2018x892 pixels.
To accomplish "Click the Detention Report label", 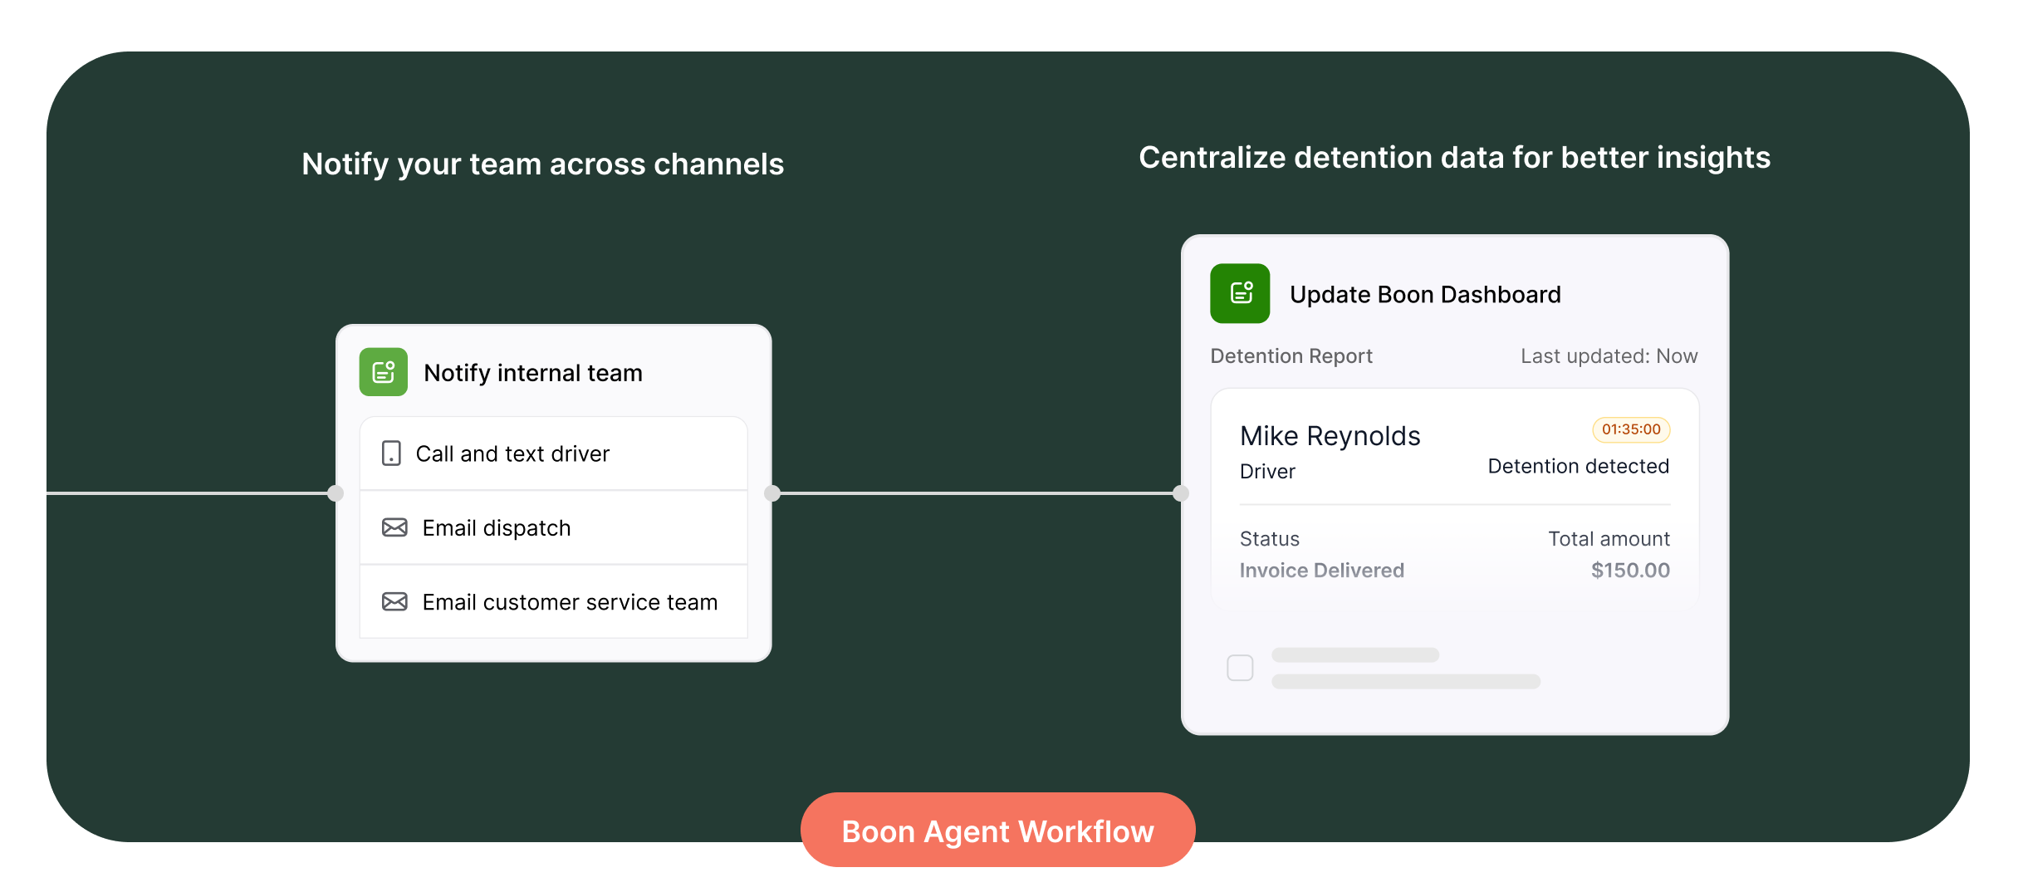I will click(1291, 356).
